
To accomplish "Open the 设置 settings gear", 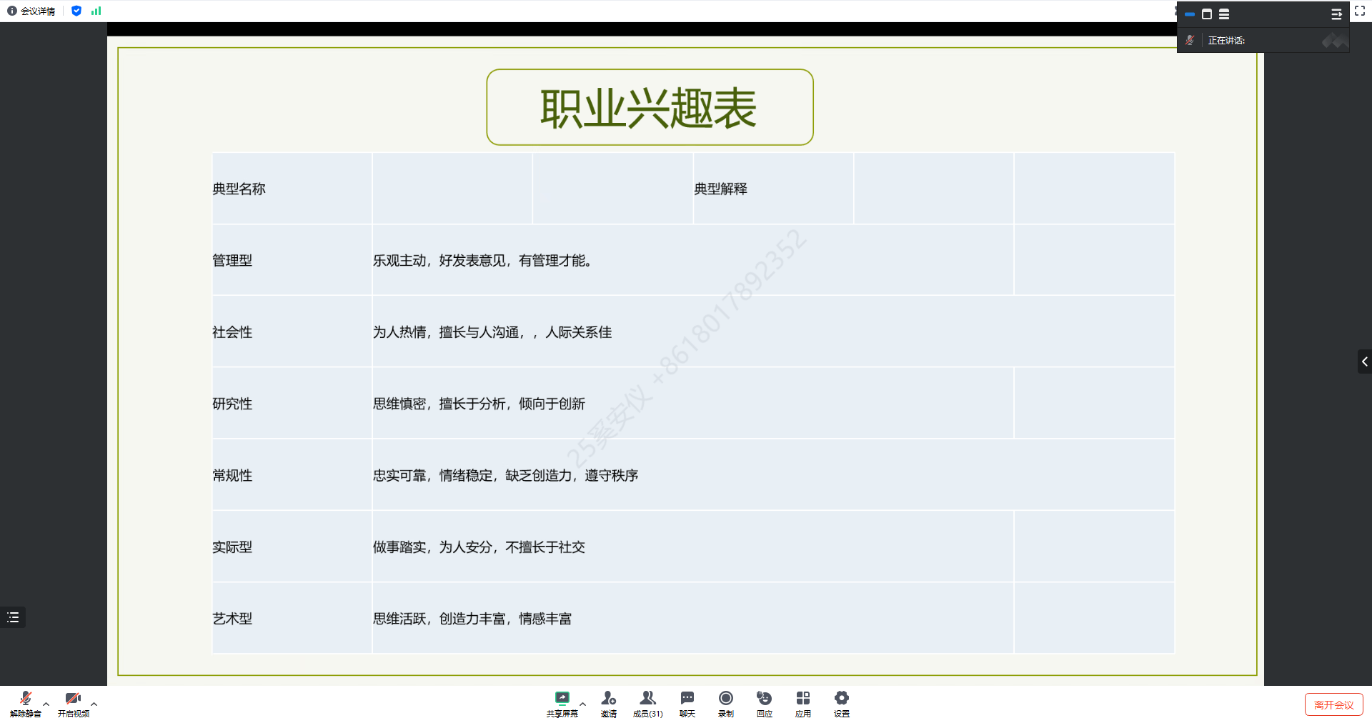I will coord(842,703).
